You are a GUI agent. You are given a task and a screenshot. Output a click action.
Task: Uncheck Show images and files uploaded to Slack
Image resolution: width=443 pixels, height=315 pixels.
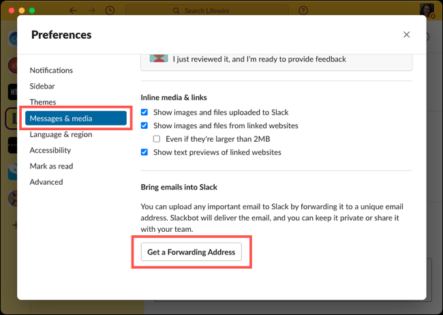click(x=144, y=112)
